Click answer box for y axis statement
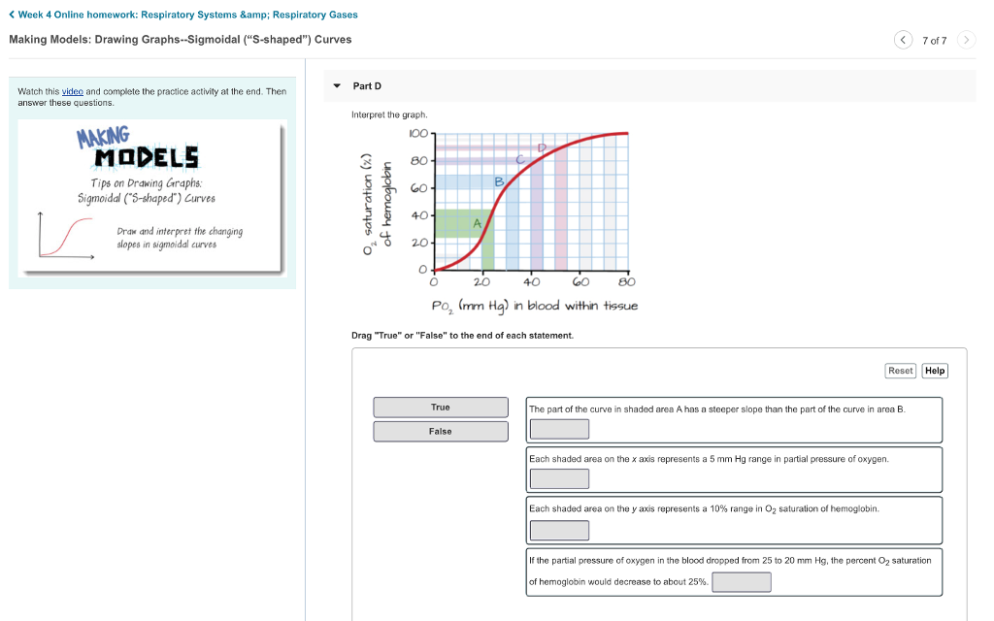The height and width of the screenshot is (621, 994). pos(559,530)
